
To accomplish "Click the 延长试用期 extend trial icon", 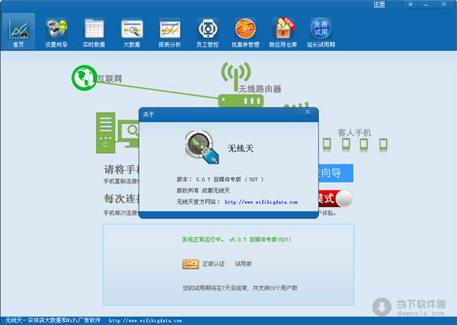I will click(x=321, y=32).
